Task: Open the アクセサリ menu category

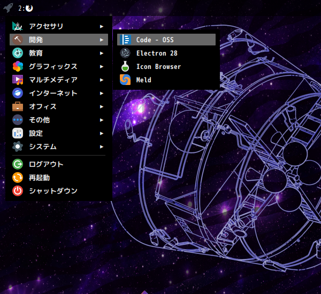Action: (x=59, y=26)
